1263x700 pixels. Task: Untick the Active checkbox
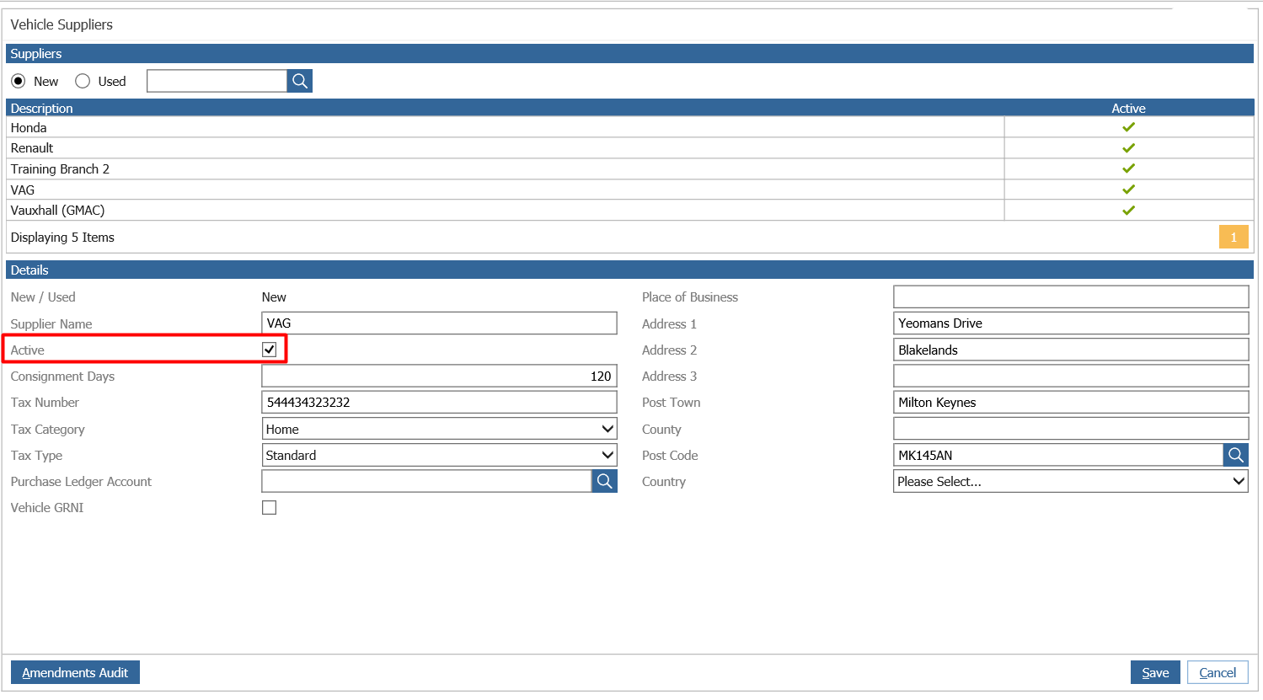pos(270,350)
